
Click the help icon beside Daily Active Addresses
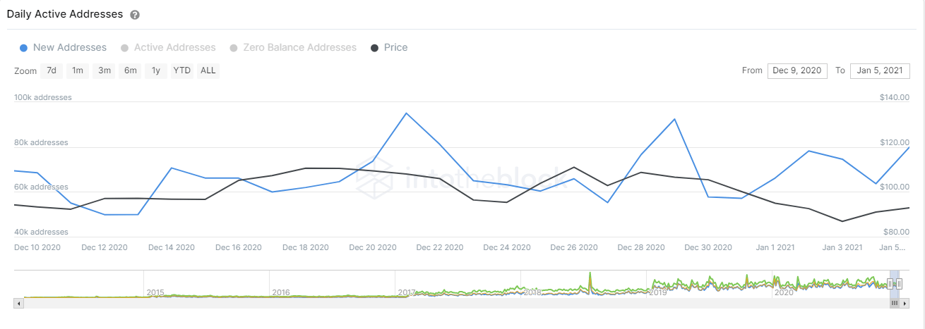pos(135,15)
